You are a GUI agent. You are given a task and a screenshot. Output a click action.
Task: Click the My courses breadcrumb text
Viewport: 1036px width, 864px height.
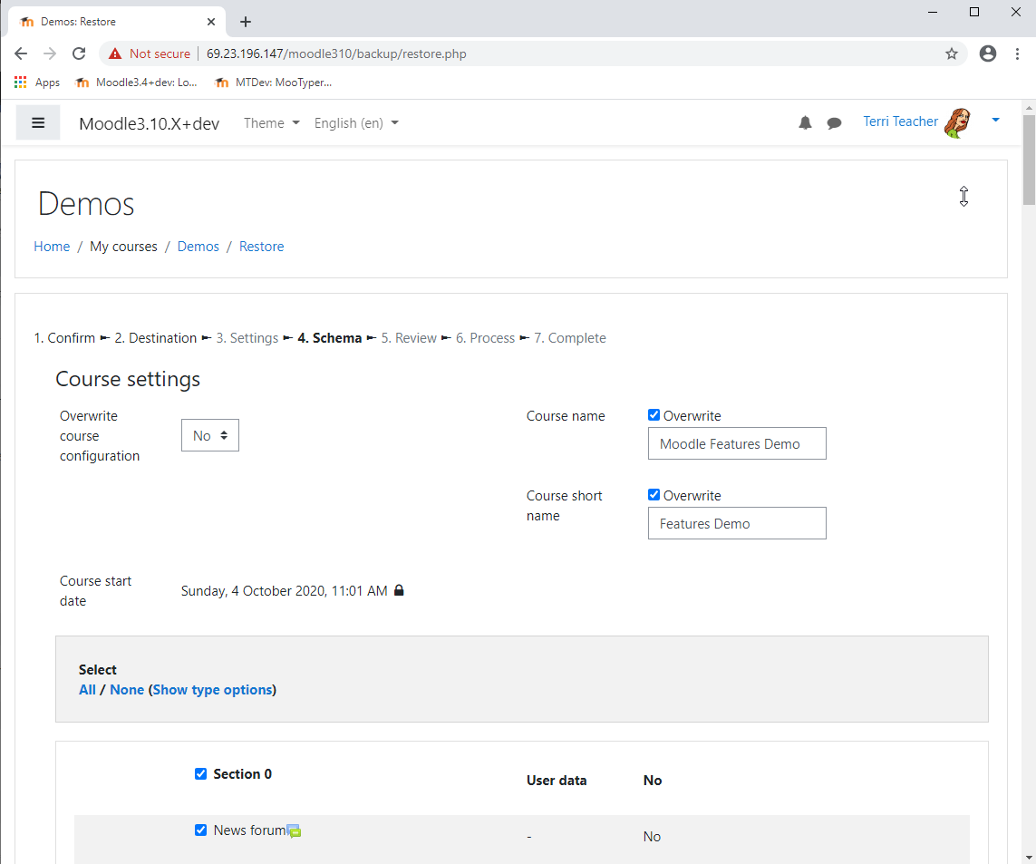123,246
